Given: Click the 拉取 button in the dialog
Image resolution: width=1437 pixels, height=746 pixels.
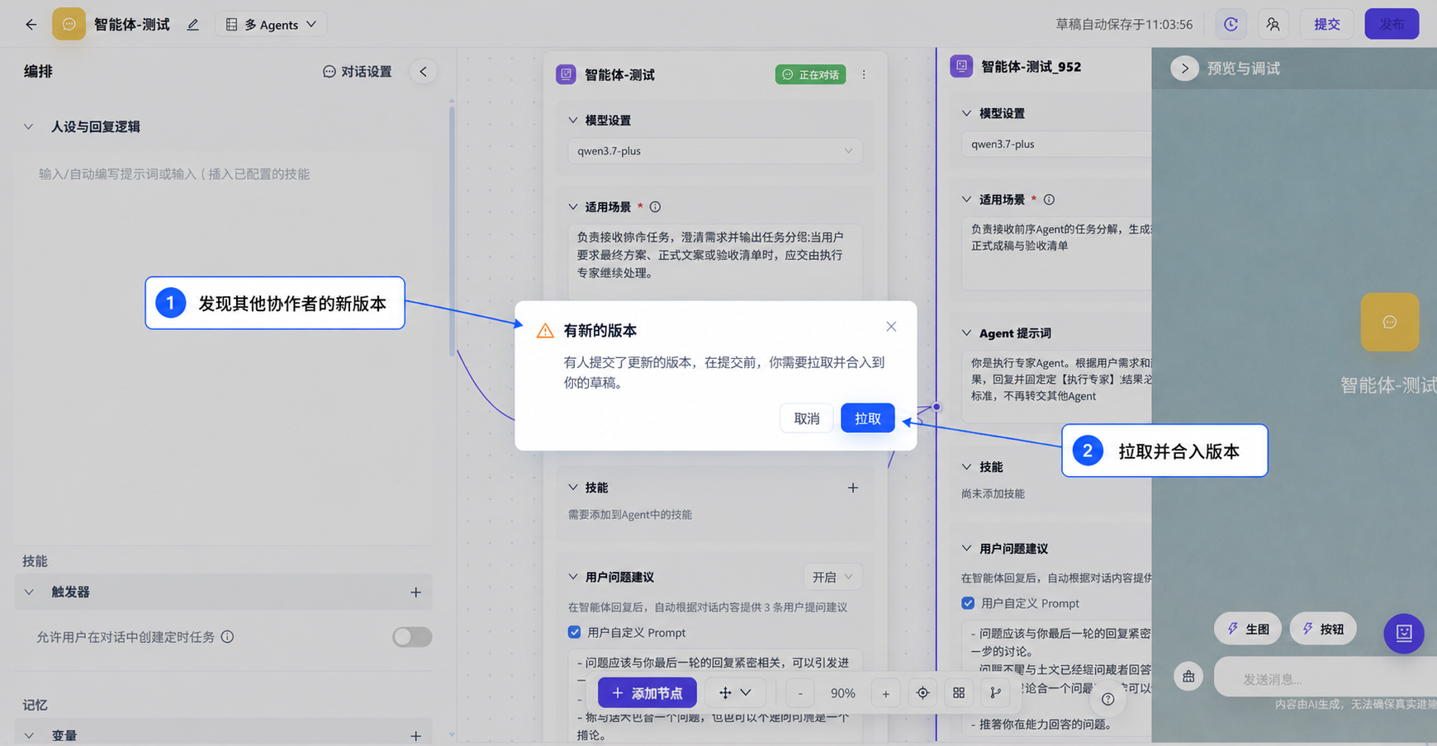Looking at the screenshot, I should click(x=867, y=418).
